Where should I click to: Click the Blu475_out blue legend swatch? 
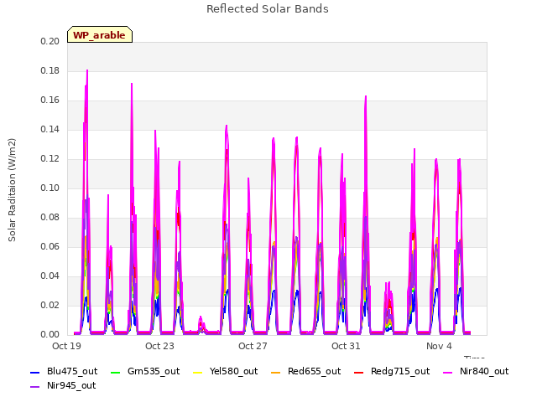point(35,372)
